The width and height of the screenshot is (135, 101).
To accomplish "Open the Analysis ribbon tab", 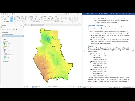I will (17, 16).
